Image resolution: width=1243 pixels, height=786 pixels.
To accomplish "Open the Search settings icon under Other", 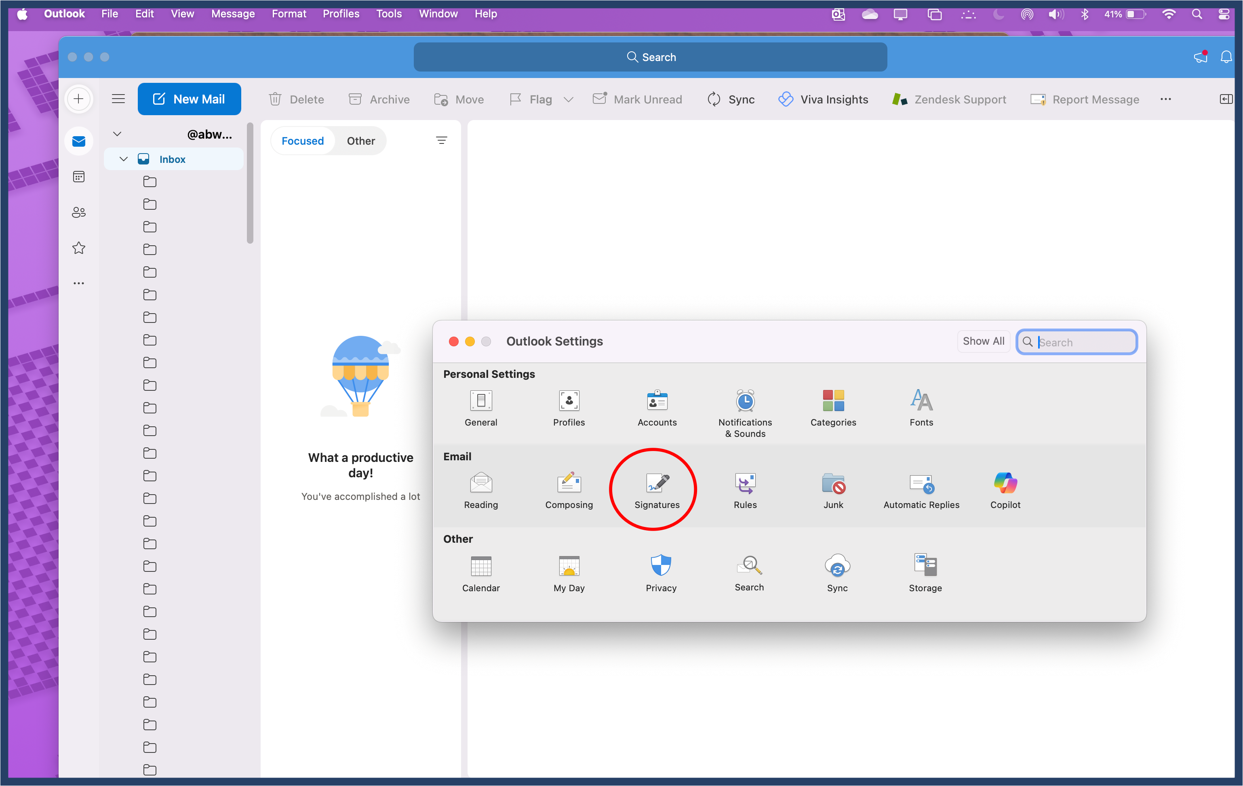I will tap(749, 573).
